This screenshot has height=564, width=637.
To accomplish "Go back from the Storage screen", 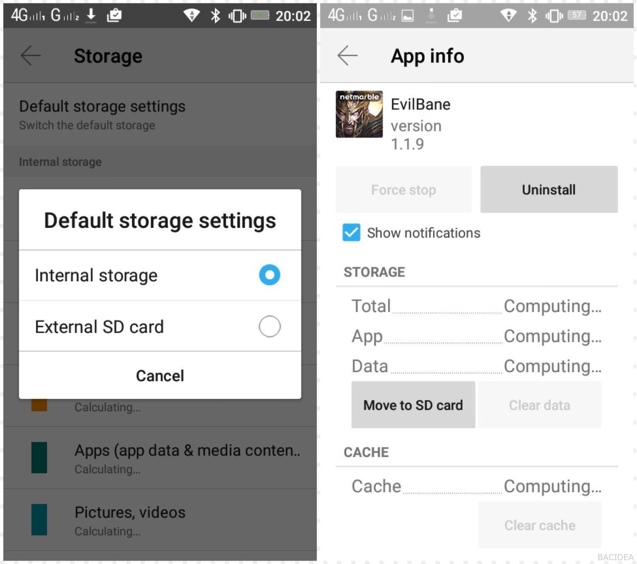I will (31, 56).
